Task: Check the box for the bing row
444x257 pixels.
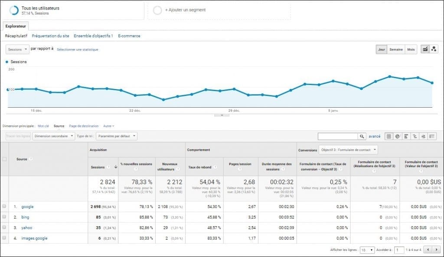Action: (x=4, y=217)
